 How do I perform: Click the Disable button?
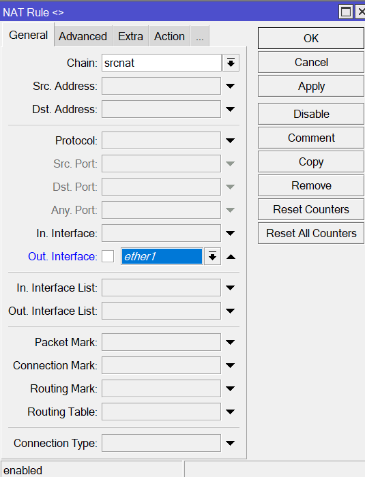click(311, 114)
